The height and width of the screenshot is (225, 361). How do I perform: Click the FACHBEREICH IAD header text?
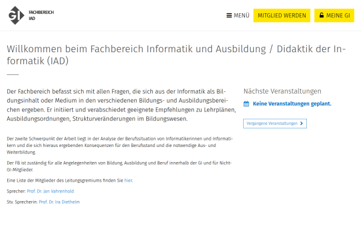41,16
